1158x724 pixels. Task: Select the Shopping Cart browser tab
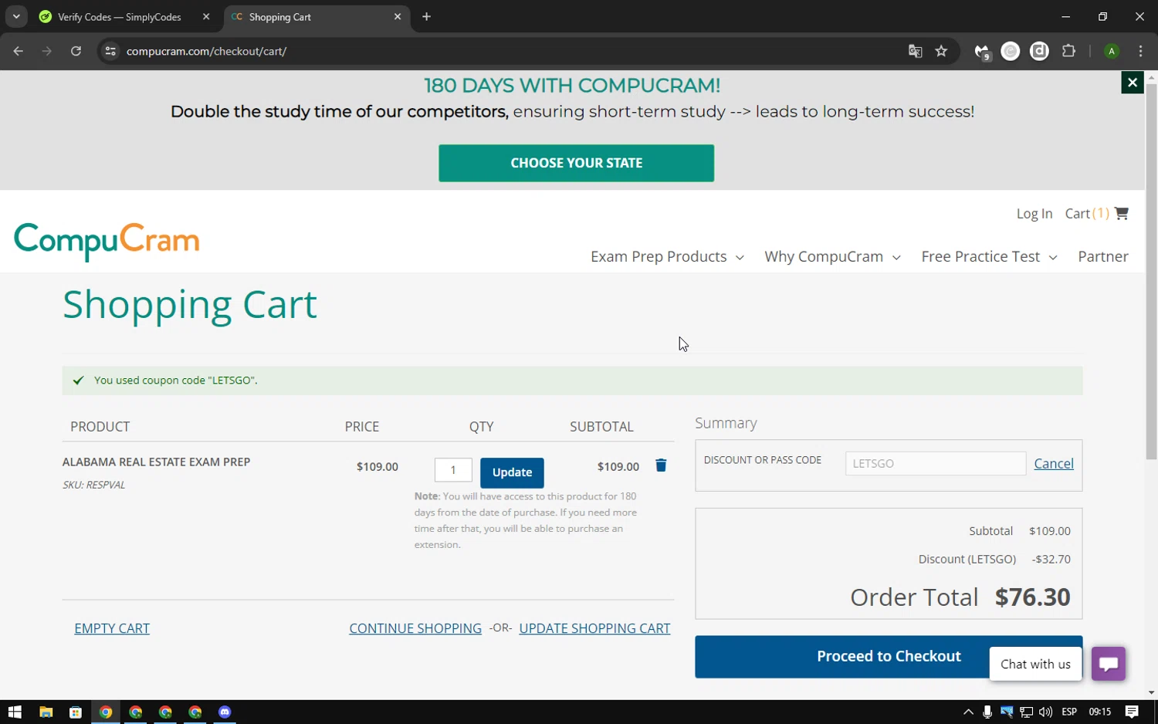coord(317,17)
